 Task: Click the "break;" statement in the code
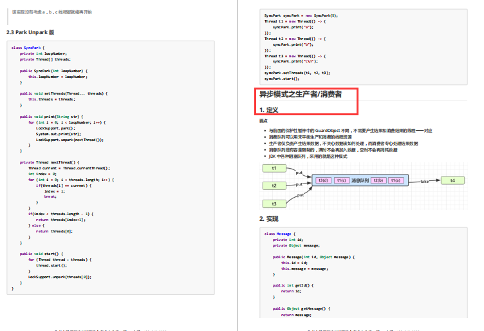click(50, 196)
